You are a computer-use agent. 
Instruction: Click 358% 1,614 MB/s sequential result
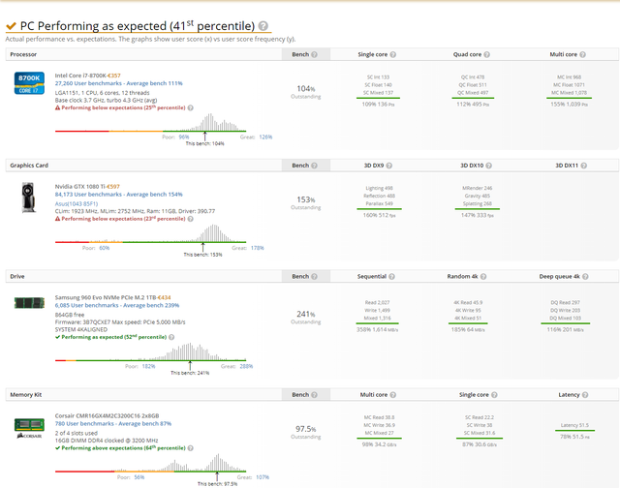[x=378, y=330]
